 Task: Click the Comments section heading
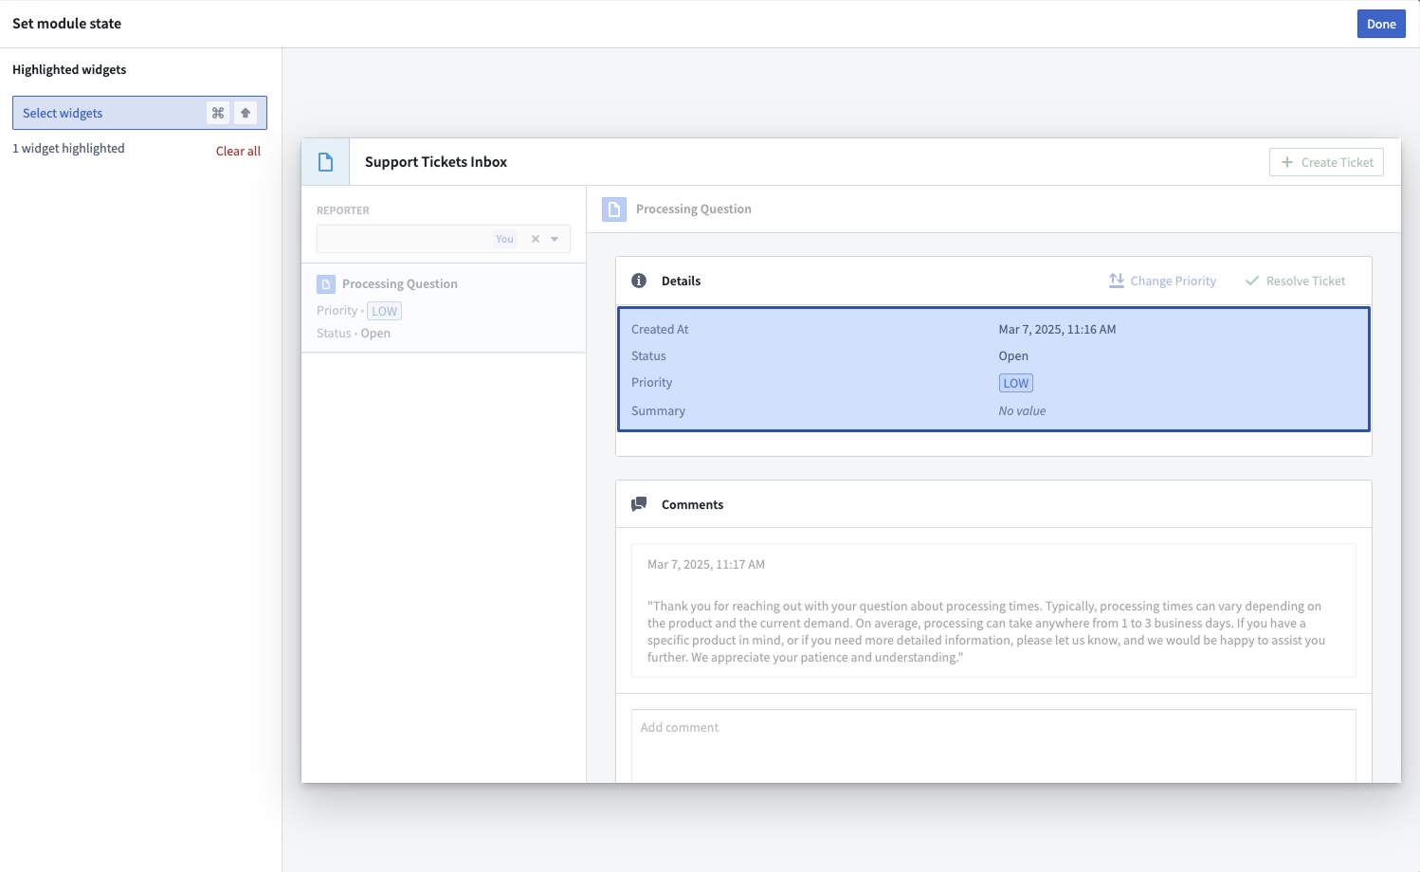(x=692, y=505)
